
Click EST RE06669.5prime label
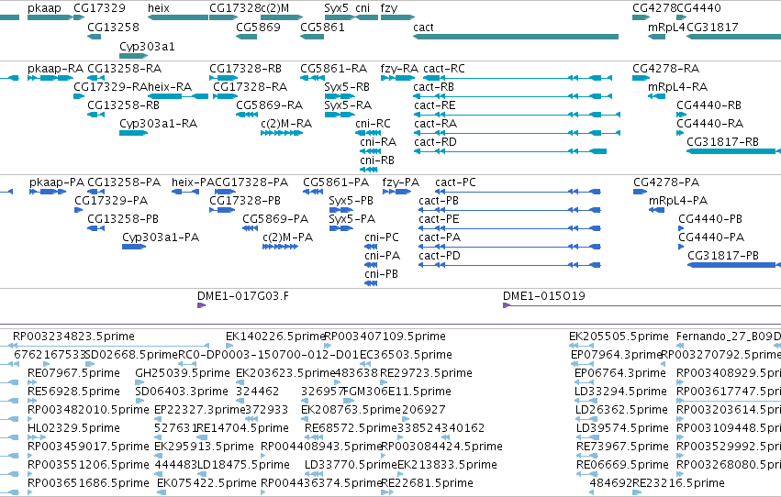click(622, 466)
